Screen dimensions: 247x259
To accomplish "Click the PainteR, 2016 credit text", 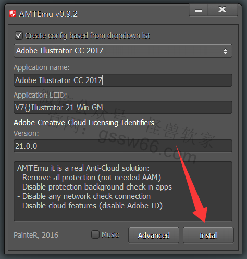I will click(x=36, y=235).
